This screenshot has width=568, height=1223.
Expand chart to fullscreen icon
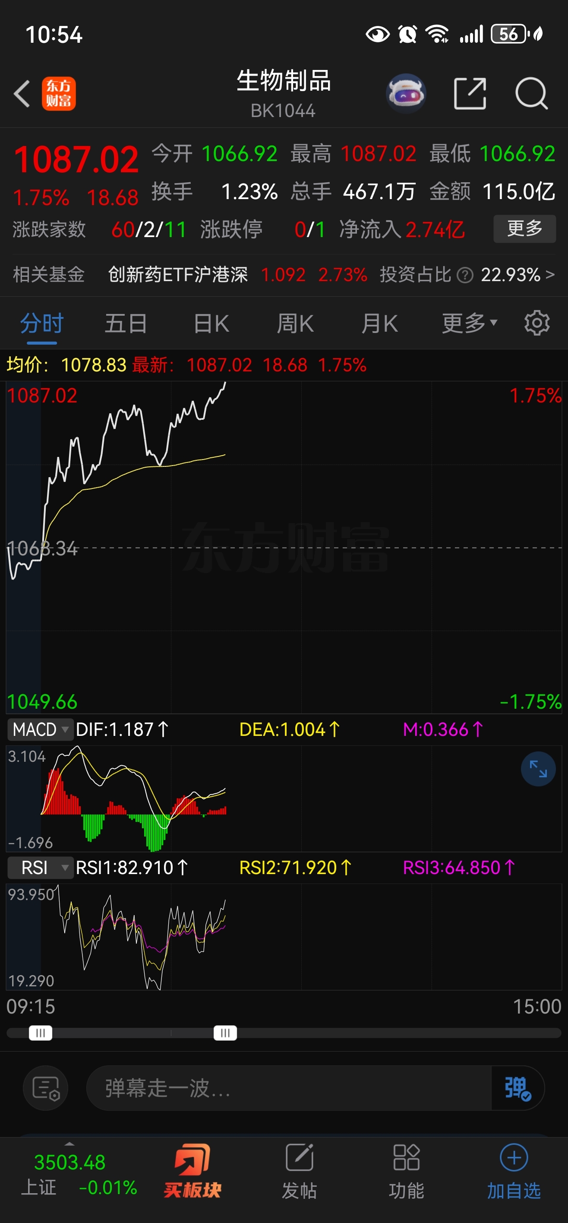pos(538,769)
